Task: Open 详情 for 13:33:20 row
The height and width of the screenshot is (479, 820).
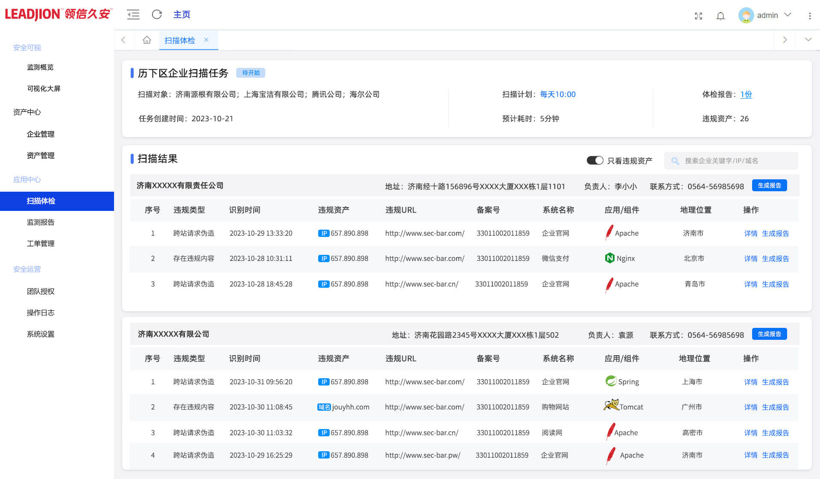Action: pyautogui.click(x=750, y=234)
